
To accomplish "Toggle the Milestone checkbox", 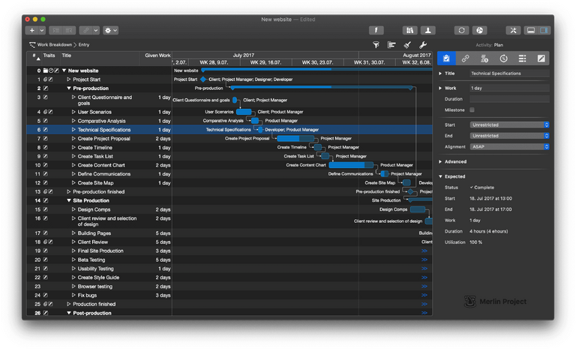I will pyautogui.click(x=472, y=110).
